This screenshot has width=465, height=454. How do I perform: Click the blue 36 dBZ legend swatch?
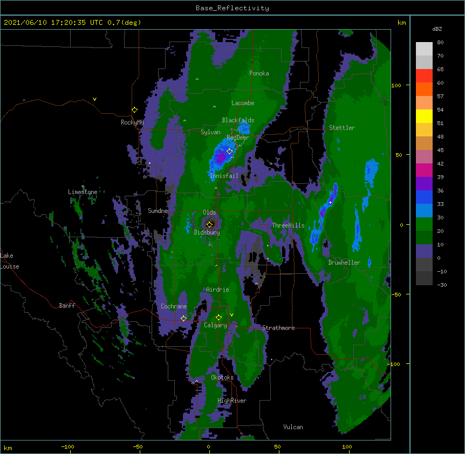coord(424,197)
